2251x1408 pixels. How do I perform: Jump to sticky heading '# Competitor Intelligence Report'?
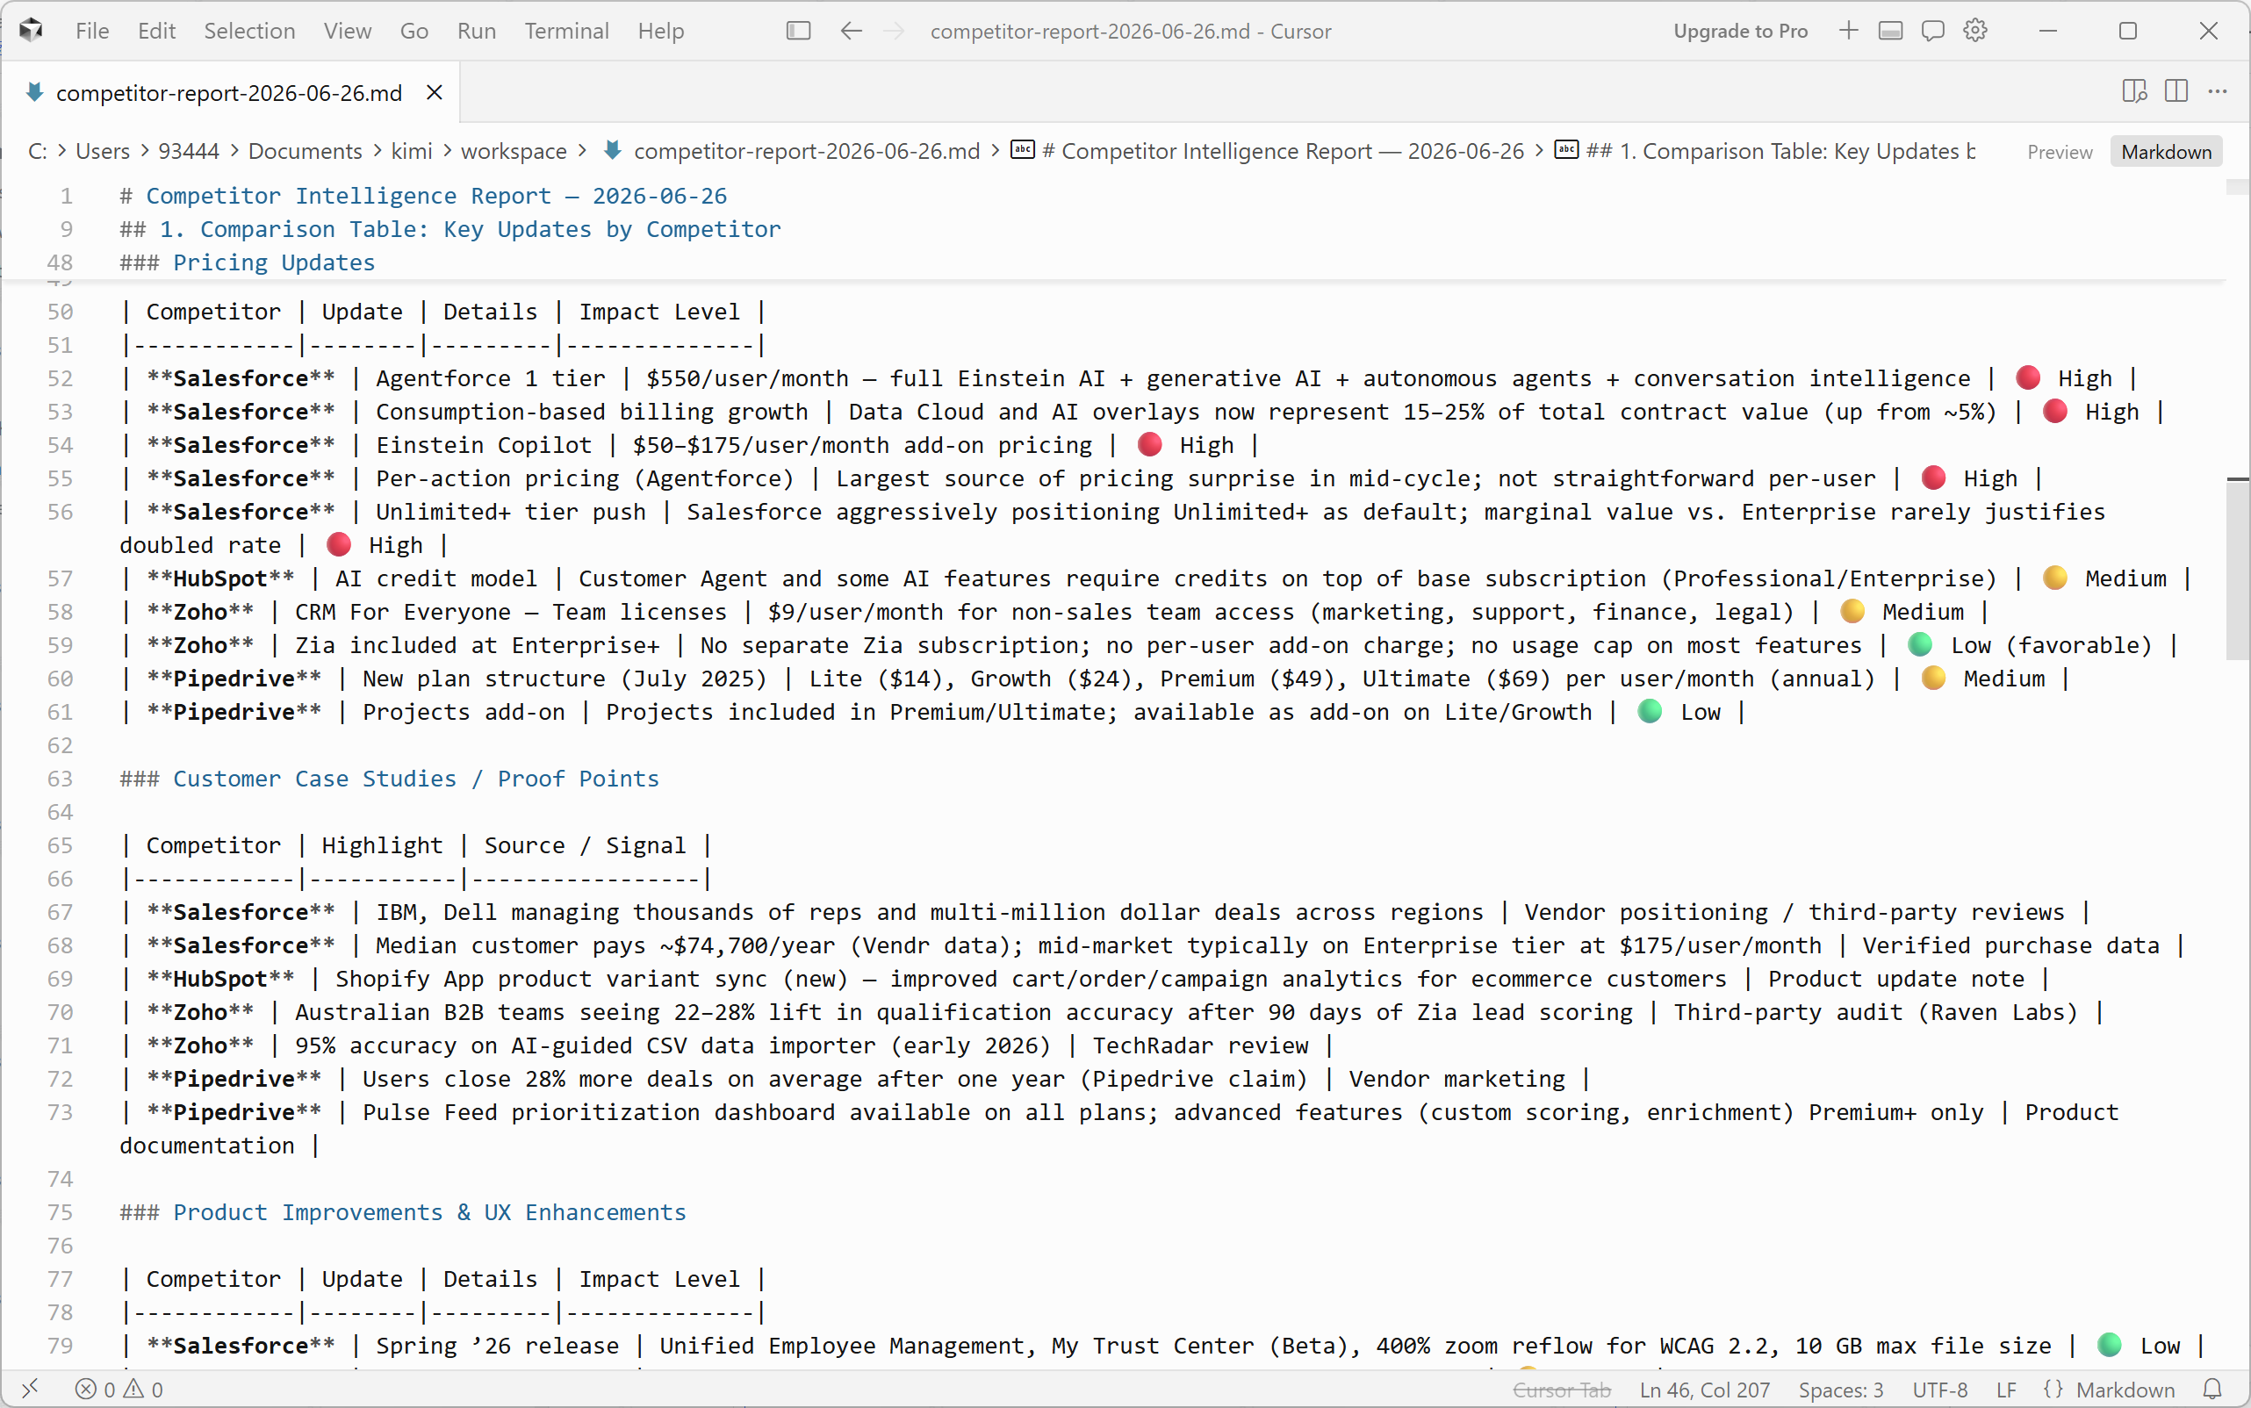click(x=423, y=196)
